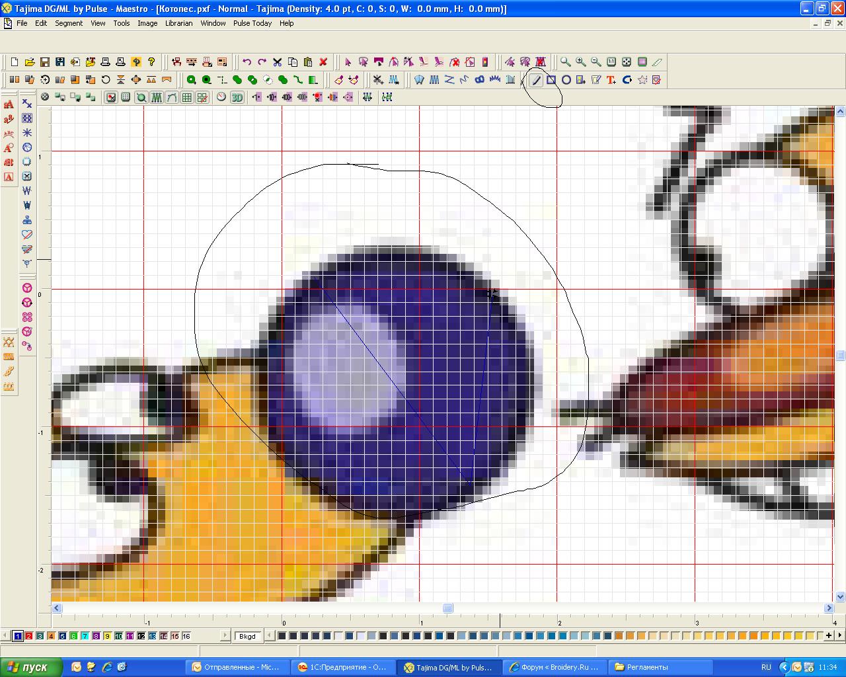Open a file with the folder icon
The width and height of the screenshot is (846, 677).
(x=30, y=62)
